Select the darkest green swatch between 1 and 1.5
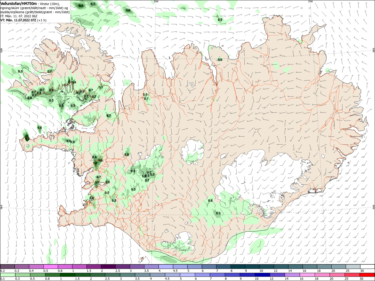 coord(67,275)
